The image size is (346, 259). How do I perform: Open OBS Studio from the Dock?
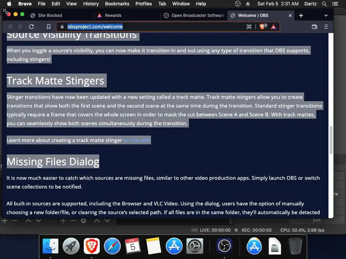224,246
